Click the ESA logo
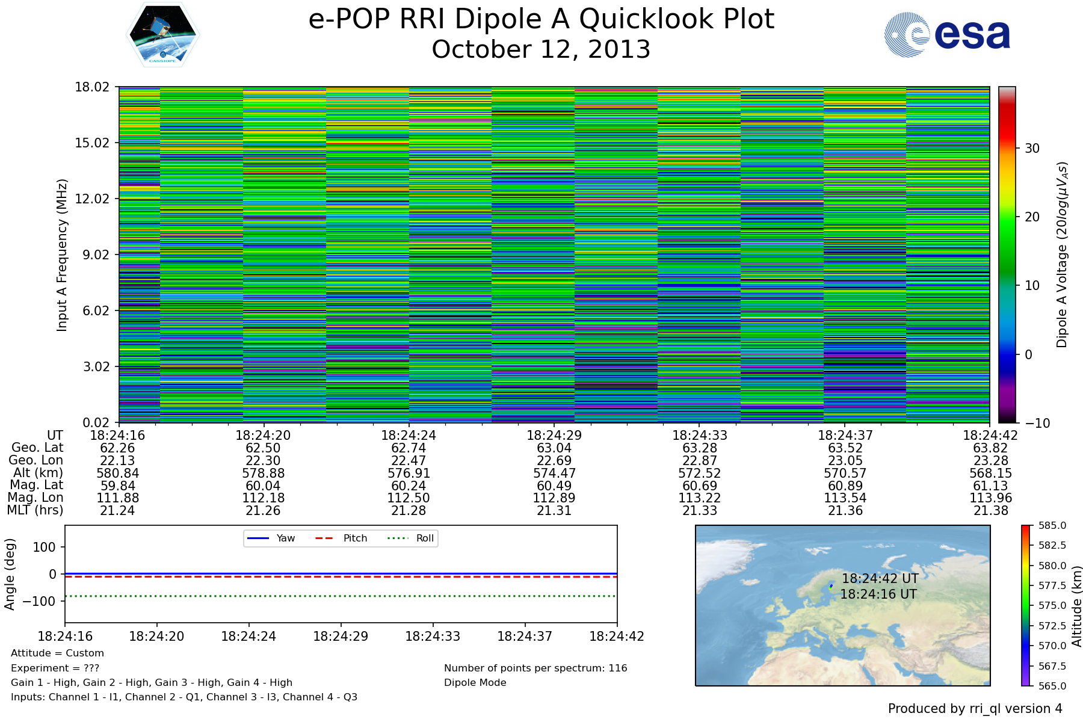The width and height of the screenshot is (1083, 722). [x=947, y=35]
